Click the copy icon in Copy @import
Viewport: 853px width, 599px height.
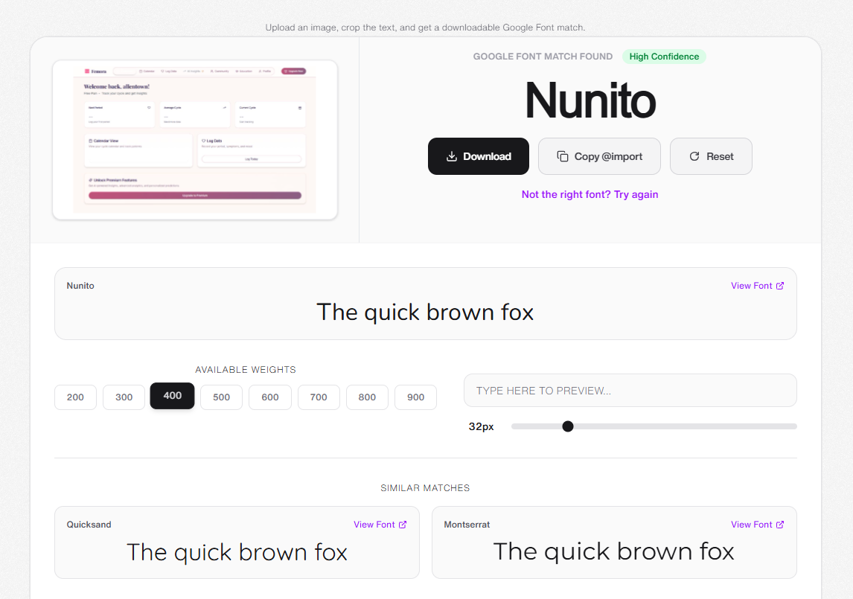point(563,157)
